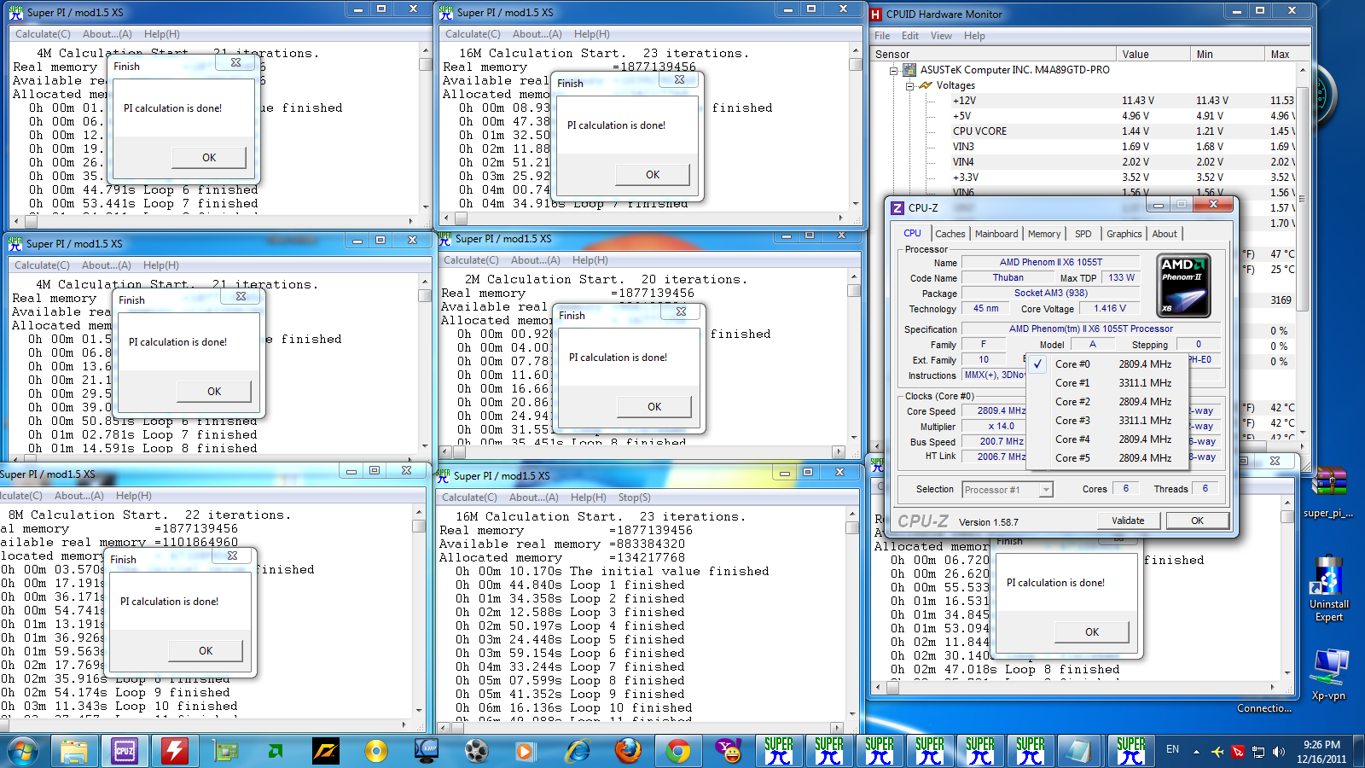This screenshot has height=768, width=1365.
Task: Open KMPlayer from the taskbar
Action: point(427,751)
